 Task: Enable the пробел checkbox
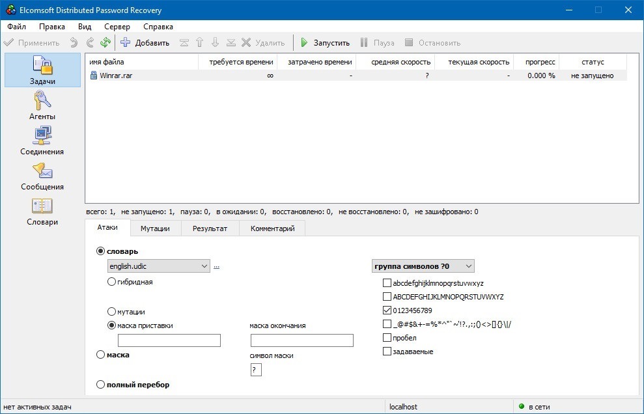(x=387, y=338)
